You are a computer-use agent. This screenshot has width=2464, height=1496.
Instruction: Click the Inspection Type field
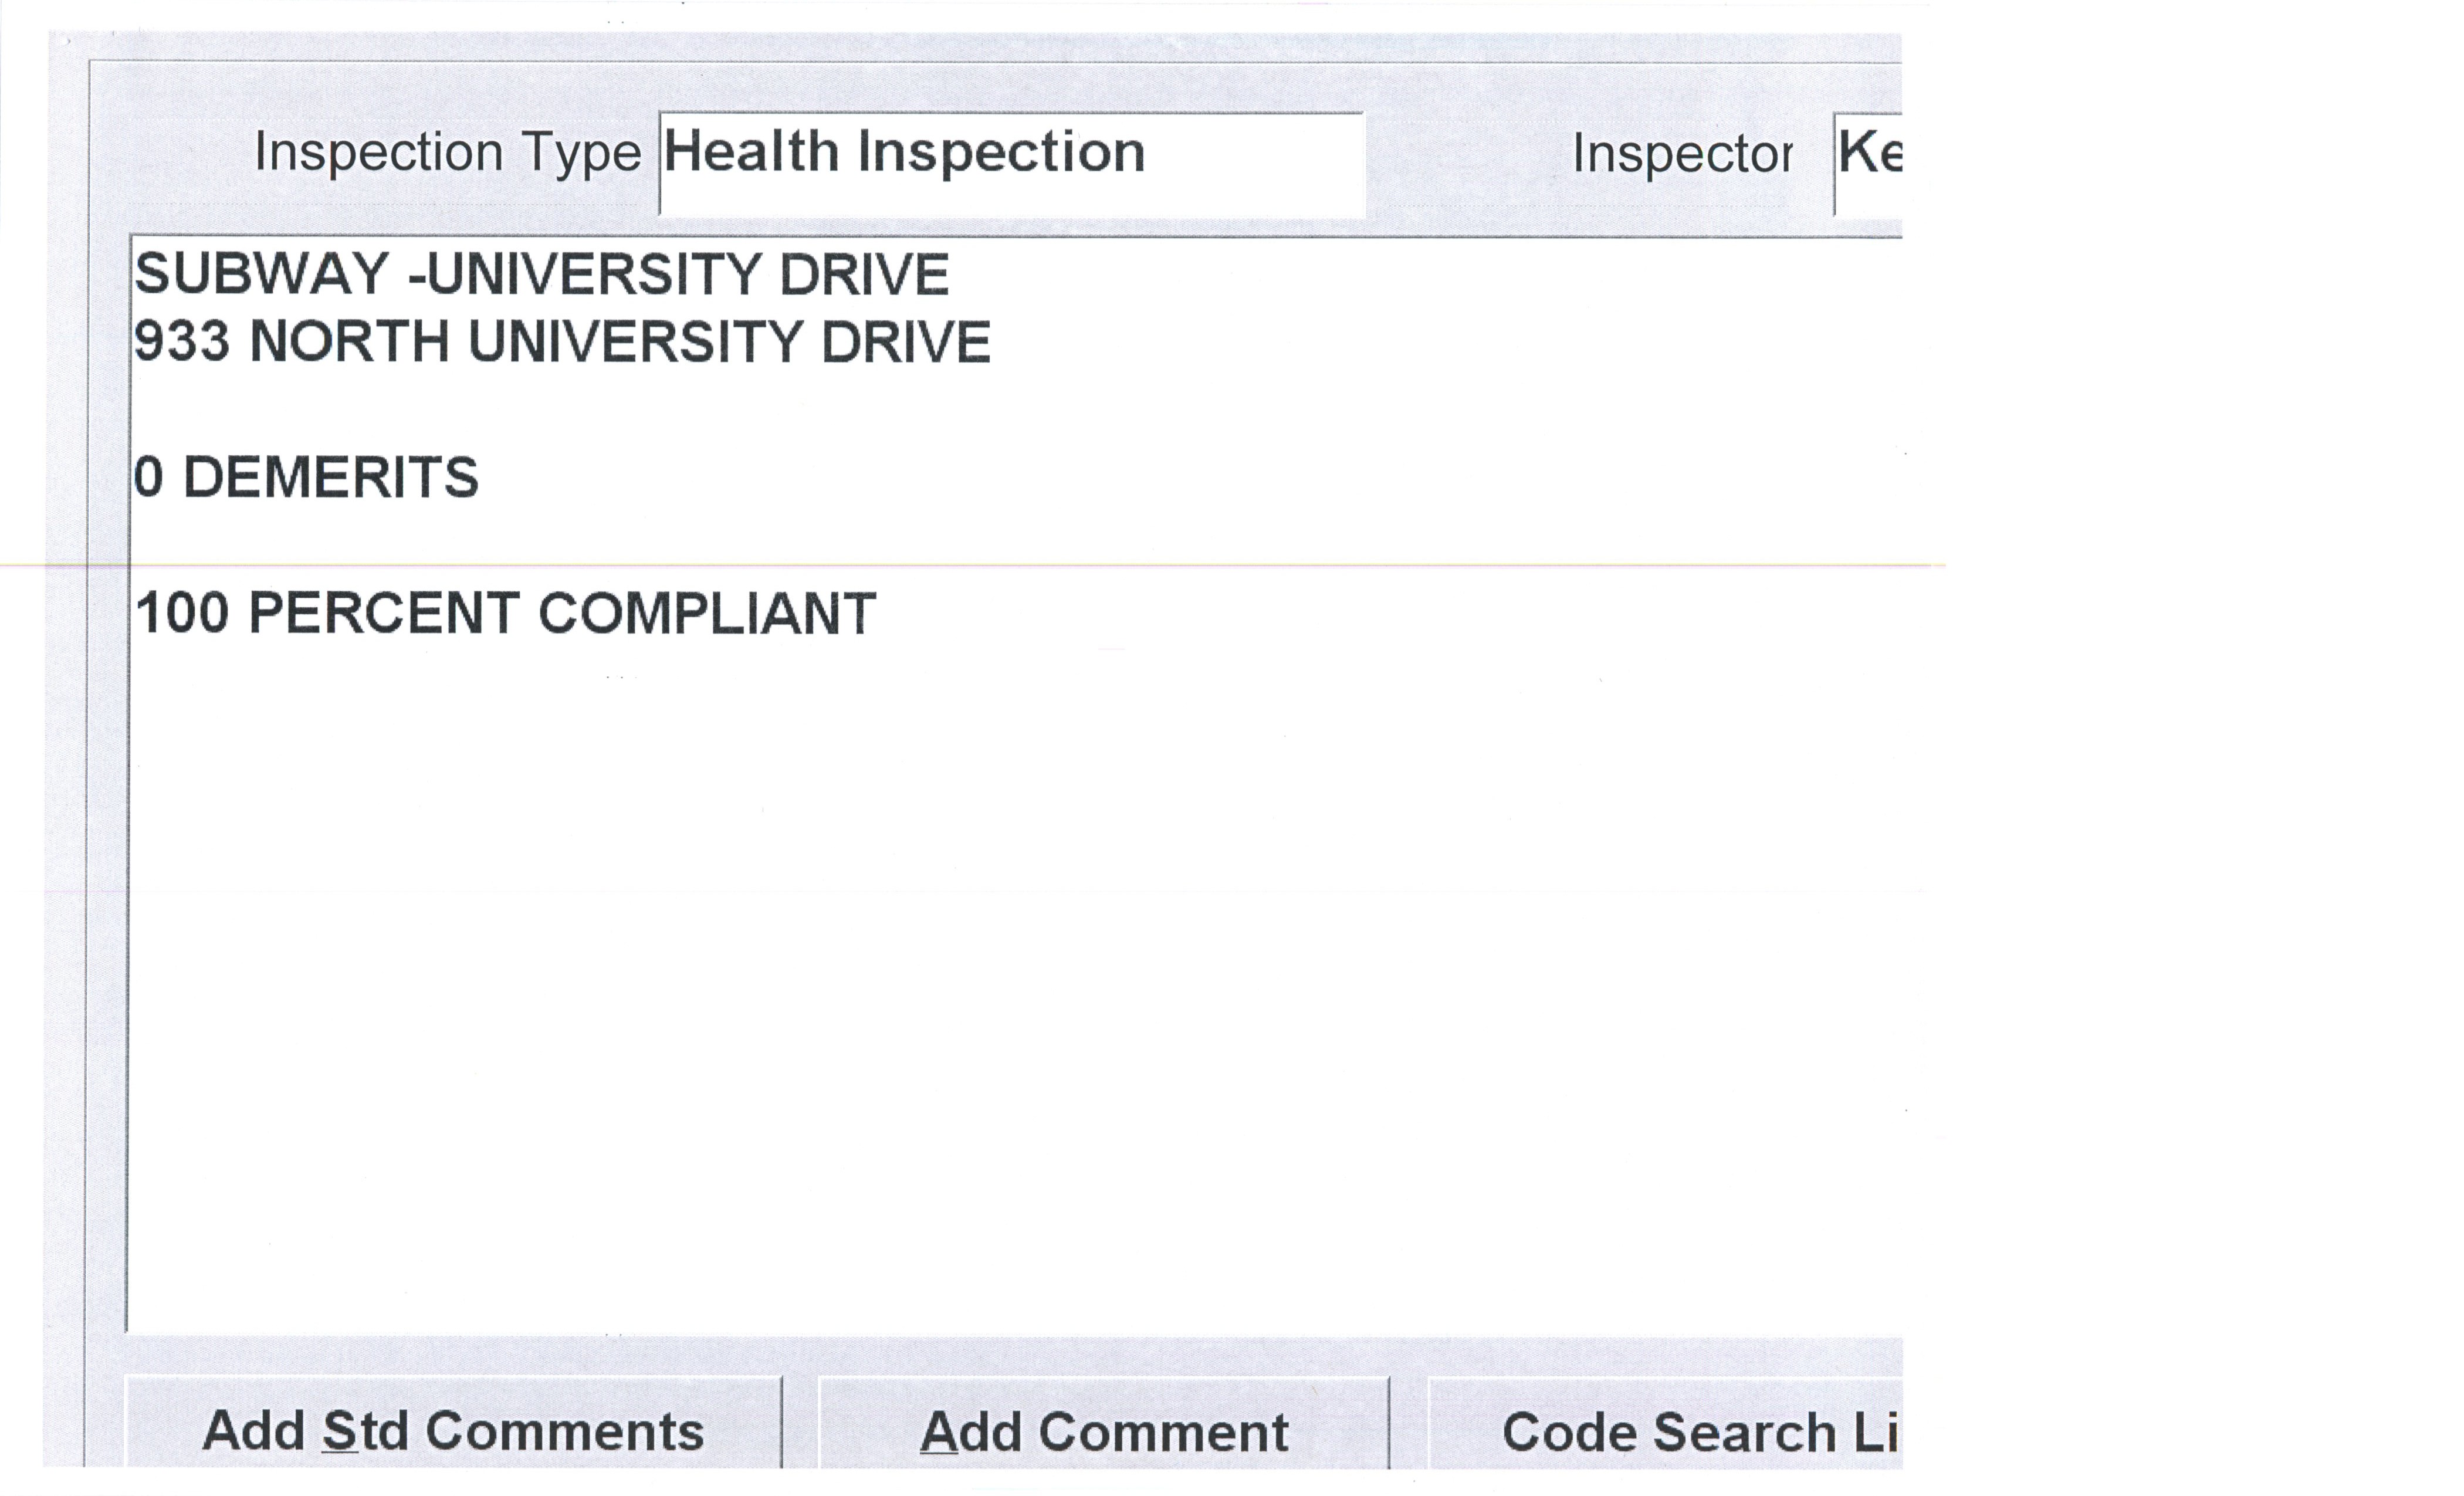click(x=1010, y=163)
